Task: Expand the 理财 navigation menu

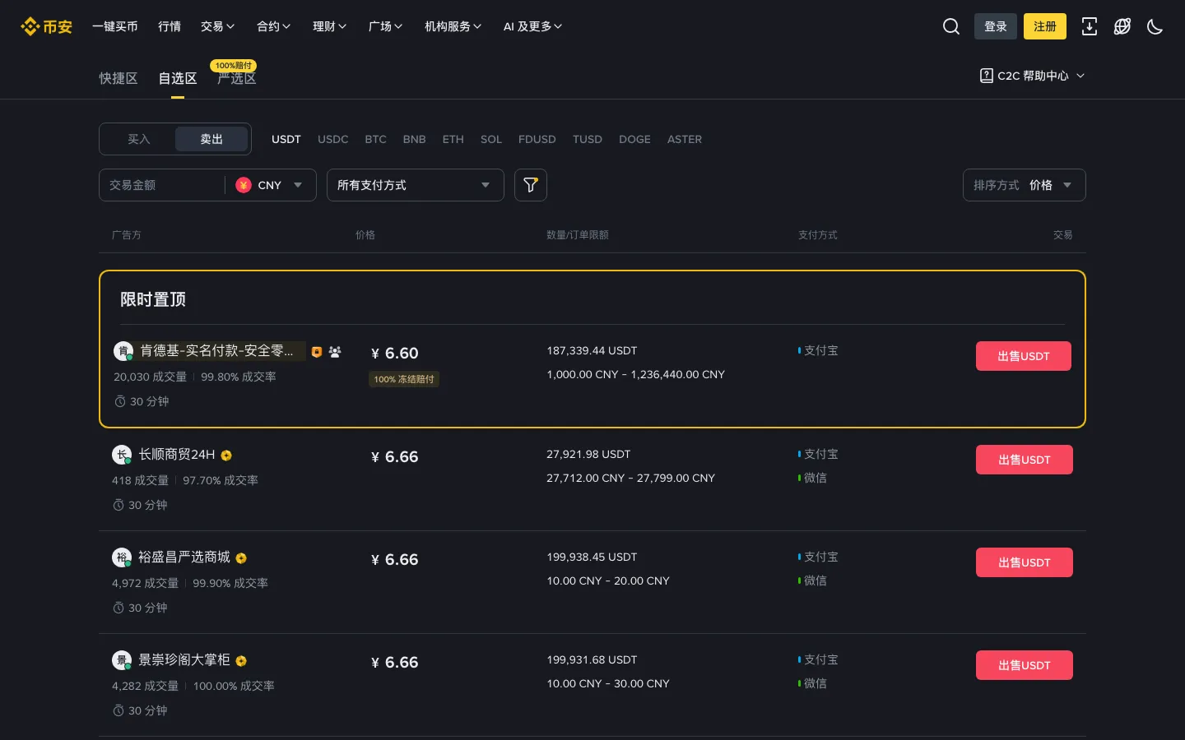Action: [330, 26]
